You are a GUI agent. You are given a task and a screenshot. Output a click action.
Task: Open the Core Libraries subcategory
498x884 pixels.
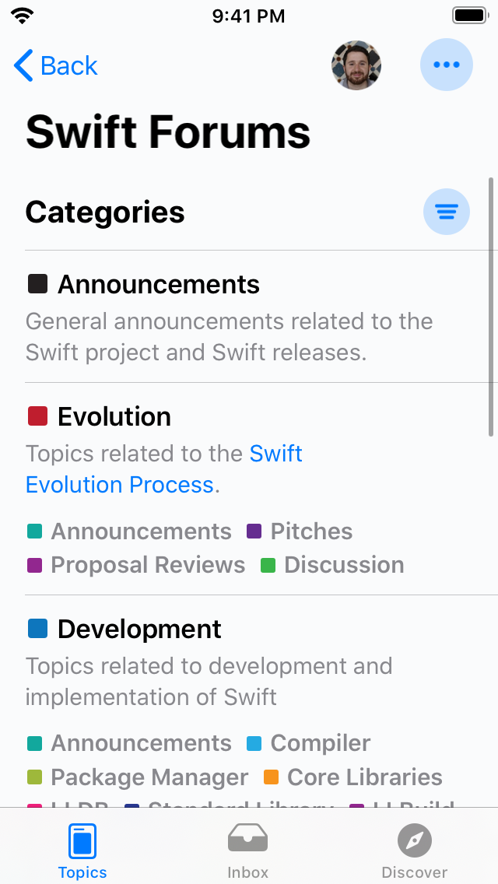(x=364, y=777)
